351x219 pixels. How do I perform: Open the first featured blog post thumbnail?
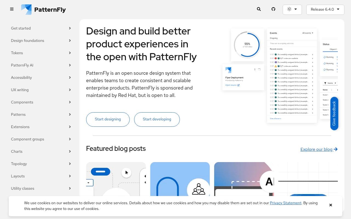tap(116, 181)
